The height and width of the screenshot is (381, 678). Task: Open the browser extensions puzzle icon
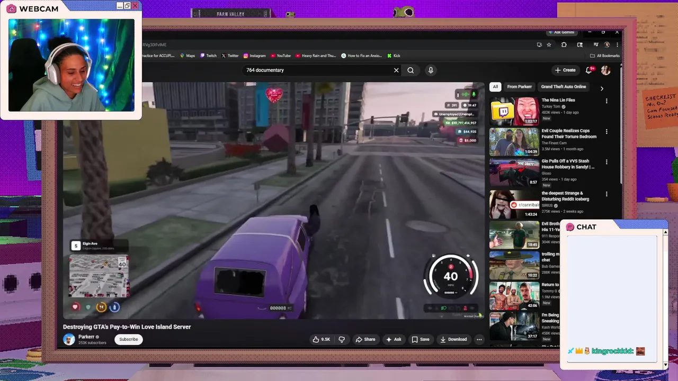click(564, 45)
